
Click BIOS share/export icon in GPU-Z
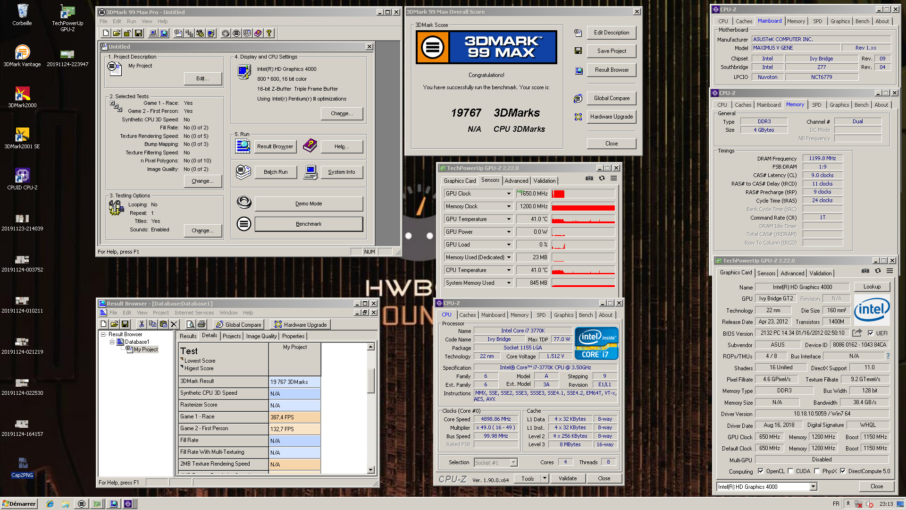pos(857,332)
